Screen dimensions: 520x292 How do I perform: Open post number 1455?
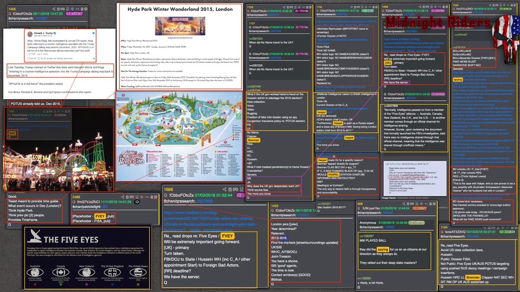pos(275,206)
